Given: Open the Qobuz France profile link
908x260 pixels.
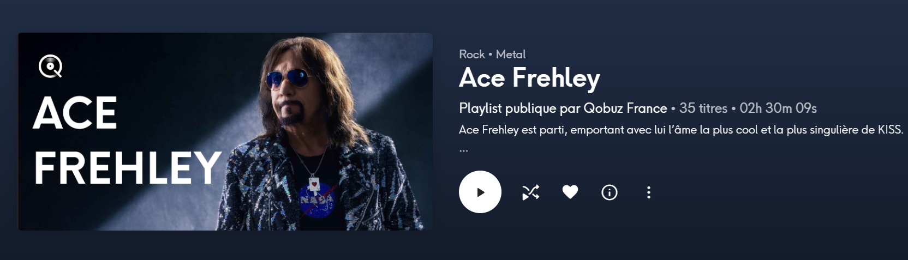Looking at the screenshot, I should pyautogui.click(x=625, y=108).
